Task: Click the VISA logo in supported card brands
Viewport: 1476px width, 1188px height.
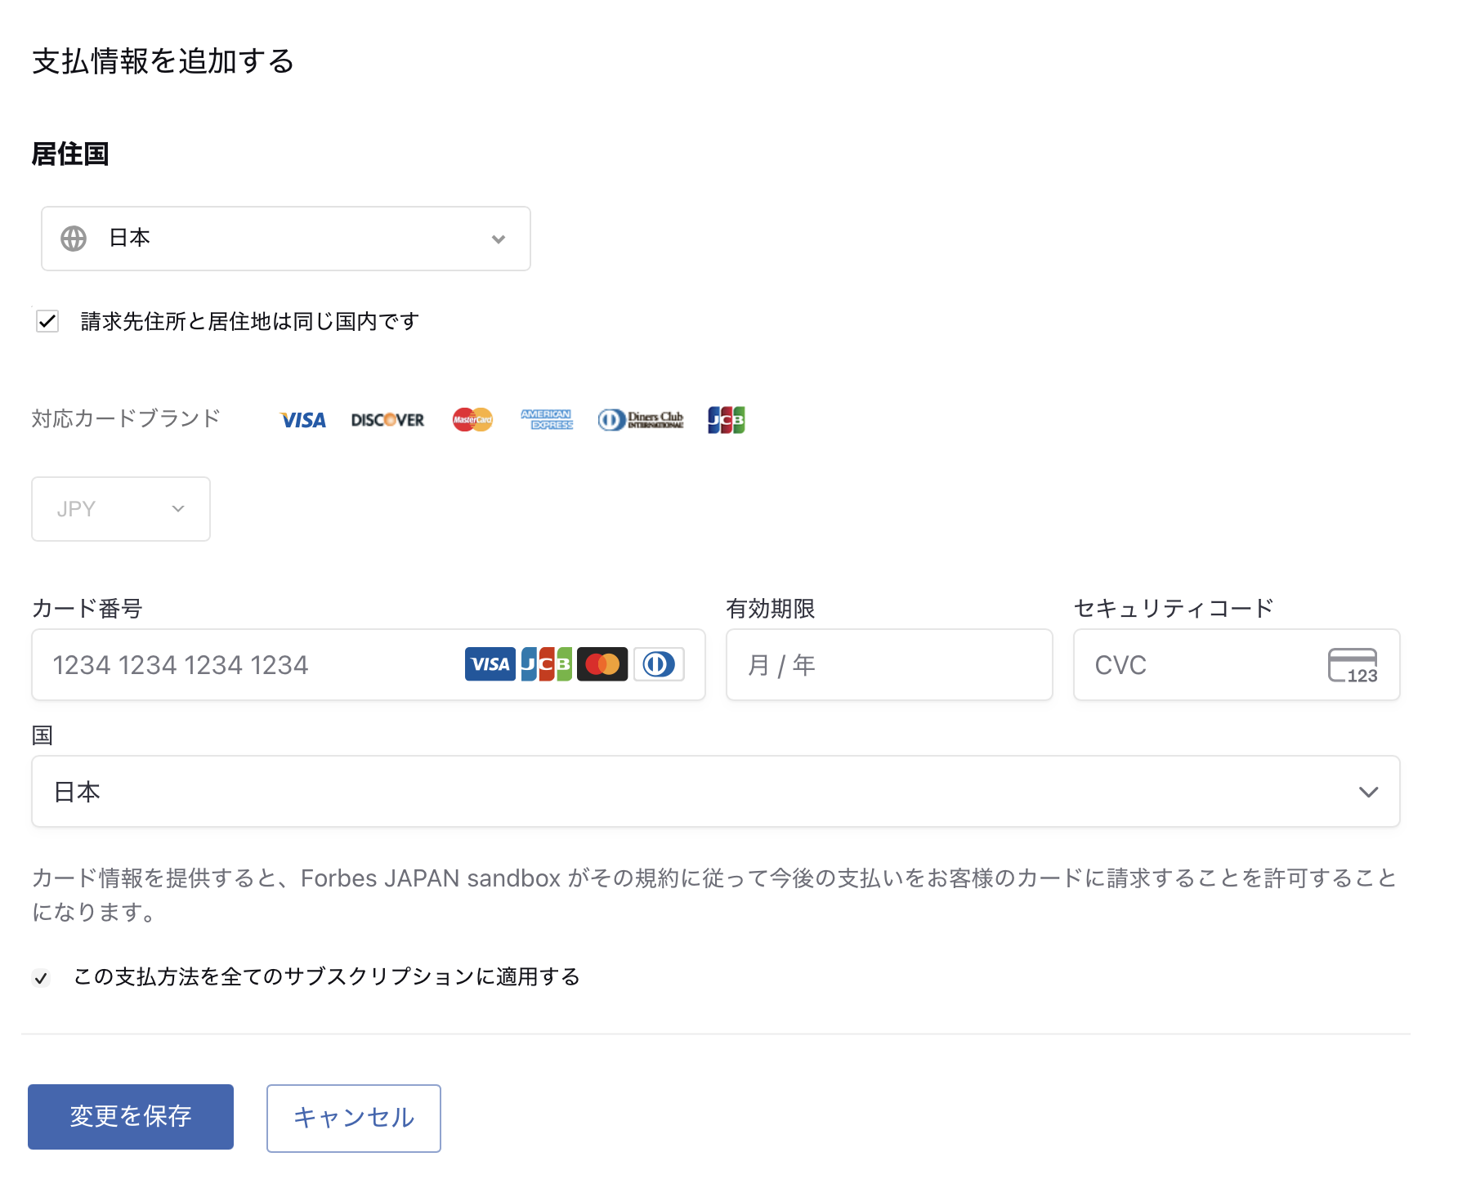Action: tap(302, 420)
